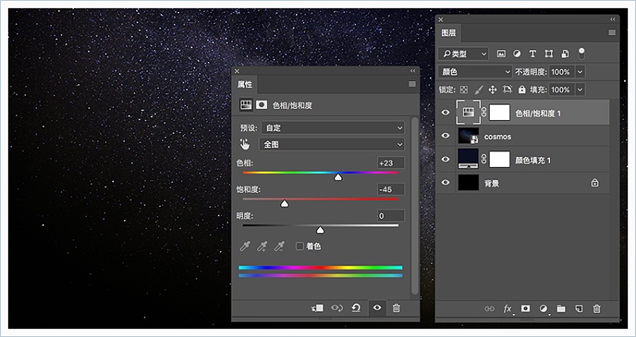This screenshot has height=337, width=636.
Task: Open the blend mode 颜色 dropdown
Action: point(475,72)
